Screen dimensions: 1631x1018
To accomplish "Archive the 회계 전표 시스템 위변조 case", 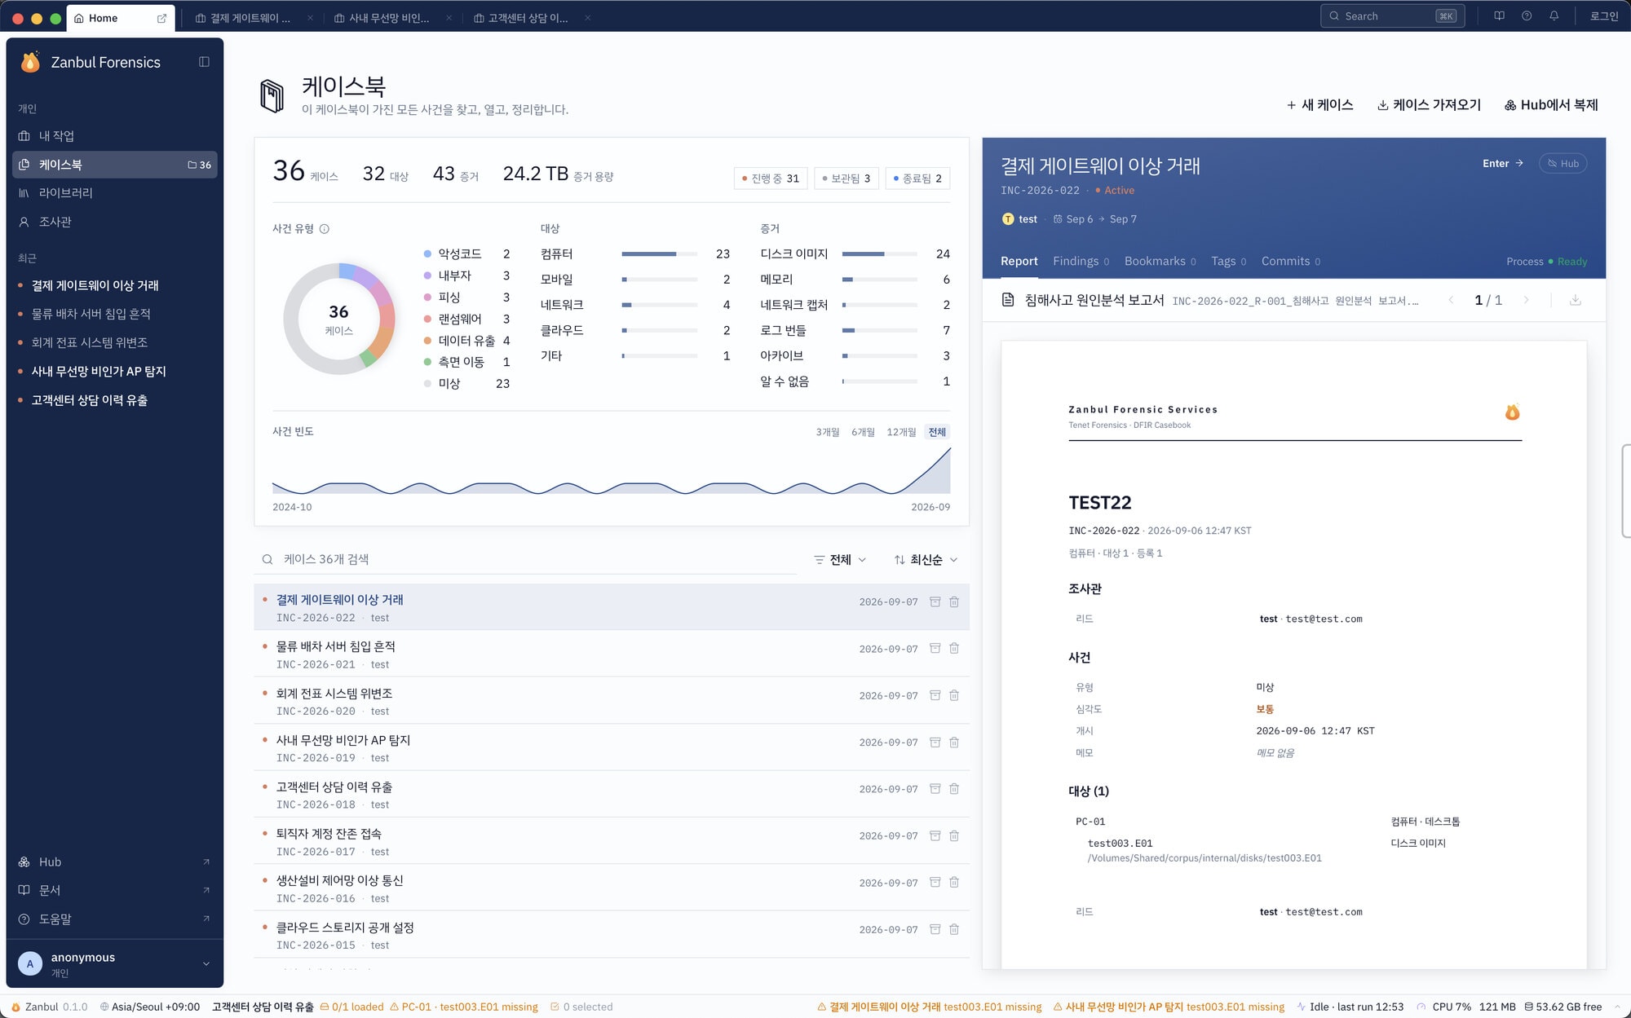I will click(x=935, y=695).
